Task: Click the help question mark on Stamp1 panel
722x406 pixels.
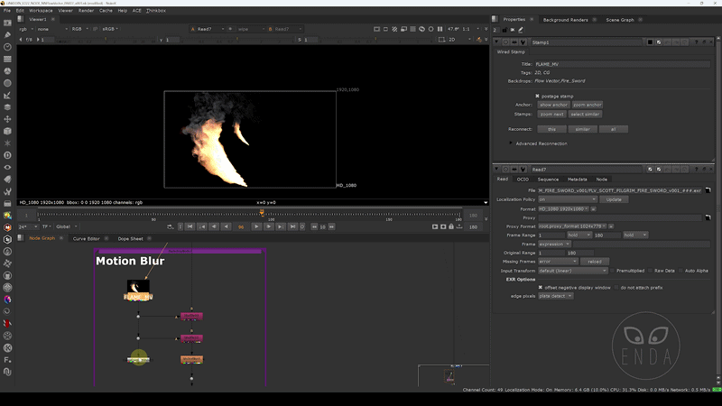Action: pos(696,42)
